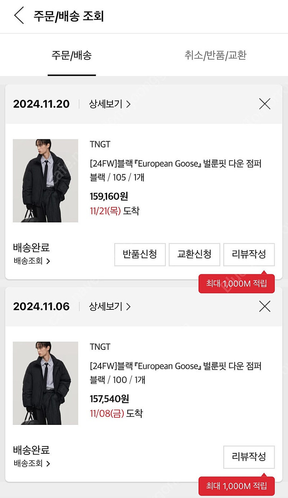Remove the 2024.11.06 order with X icon
Viewport: 288px width, 498px height.
click(265, 306)
